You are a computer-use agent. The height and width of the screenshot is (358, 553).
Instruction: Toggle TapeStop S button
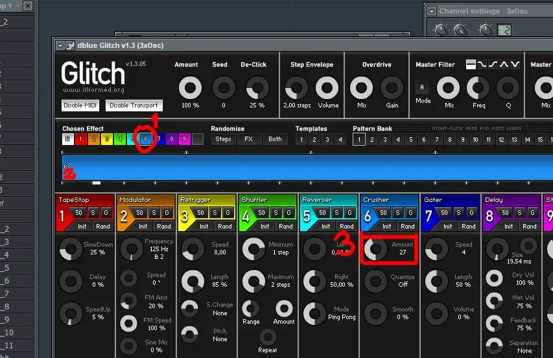tap(93, 212)
